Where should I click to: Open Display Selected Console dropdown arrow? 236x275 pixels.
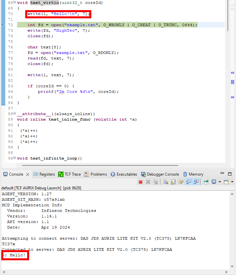point(220,182)
